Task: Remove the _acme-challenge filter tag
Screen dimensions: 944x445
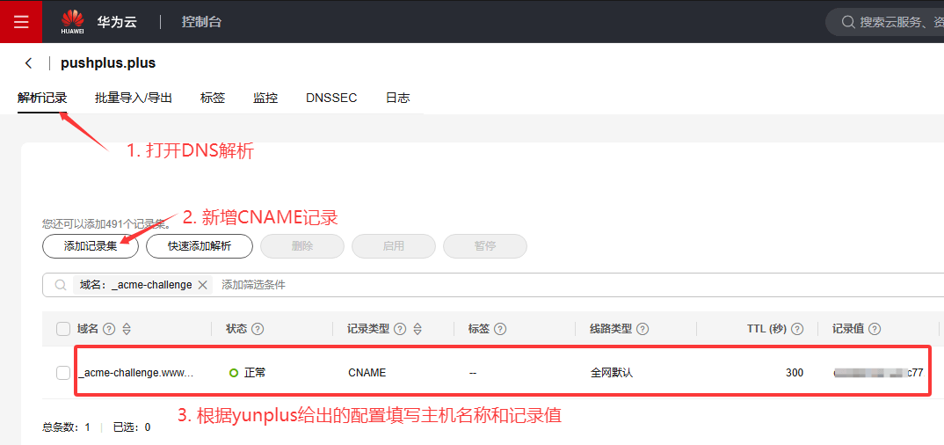Action: point(203,285)
